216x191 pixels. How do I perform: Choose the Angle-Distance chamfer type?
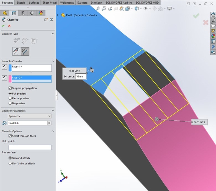point(17,41)
